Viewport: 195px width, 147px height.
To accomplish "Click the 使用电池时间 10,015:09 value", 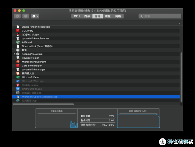I will tap(108, 125).
